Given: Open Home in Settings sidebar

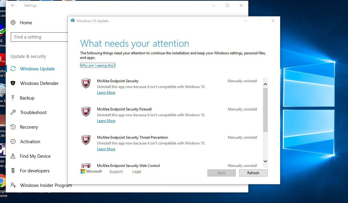Looking at the screenshot, I should 26,23.
